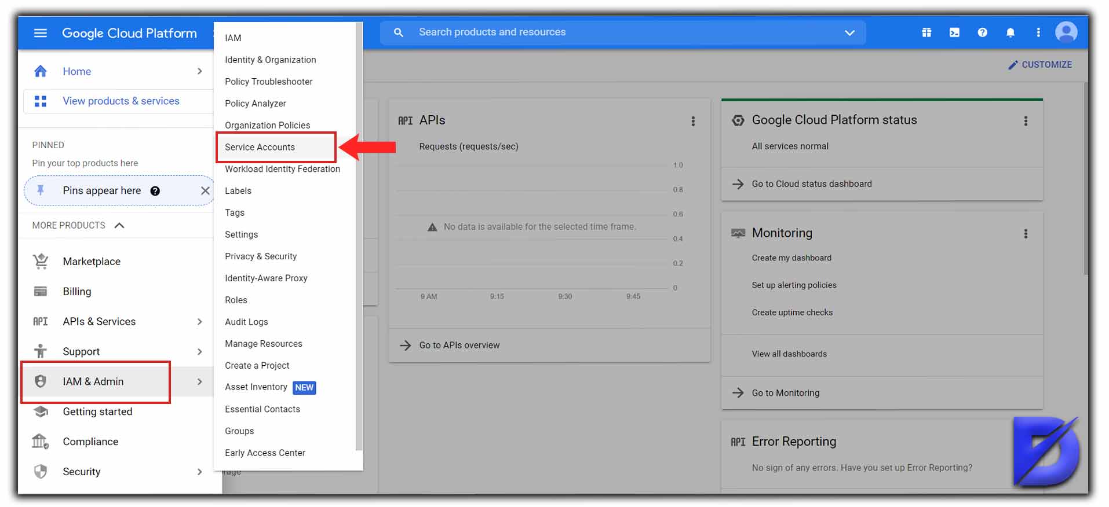Open the APIs card options menu
Viewport: 1109px width, 507px height.
pos(693,121)
